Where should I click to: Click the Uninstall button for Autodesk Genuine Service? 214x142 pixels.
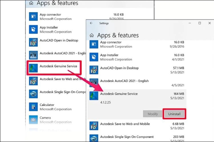(174, 114)
